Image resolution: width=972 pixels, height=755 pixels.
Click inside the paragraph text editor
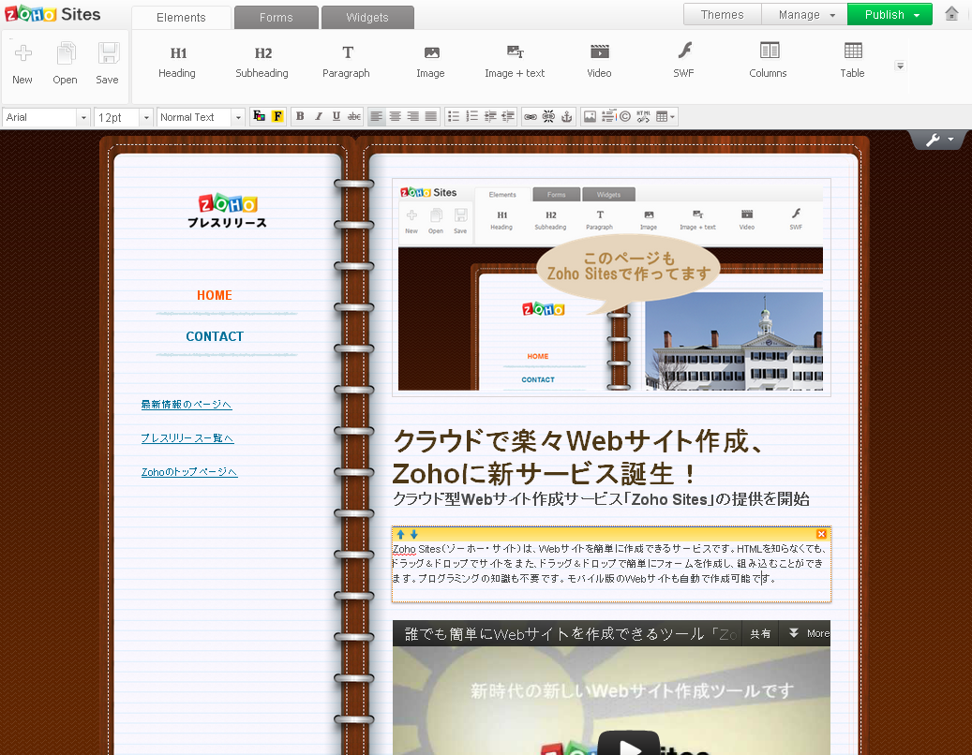point(611,570)
